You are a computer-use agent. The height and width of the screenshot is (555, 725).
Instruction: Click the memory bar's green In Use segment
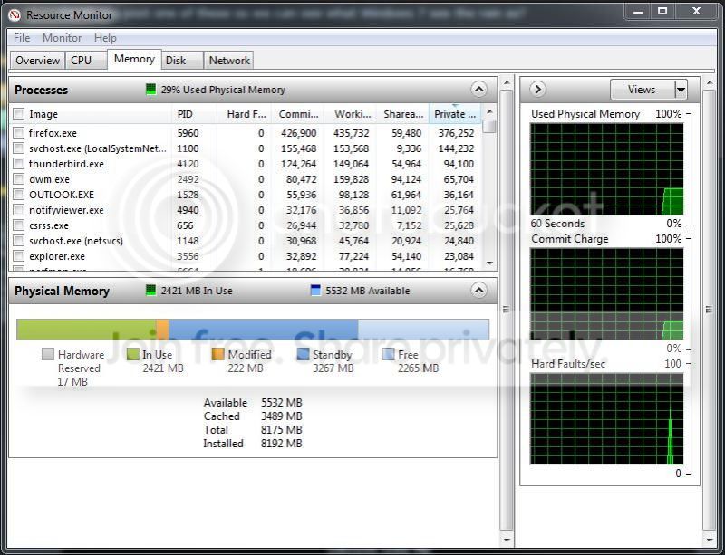[86, 330]
